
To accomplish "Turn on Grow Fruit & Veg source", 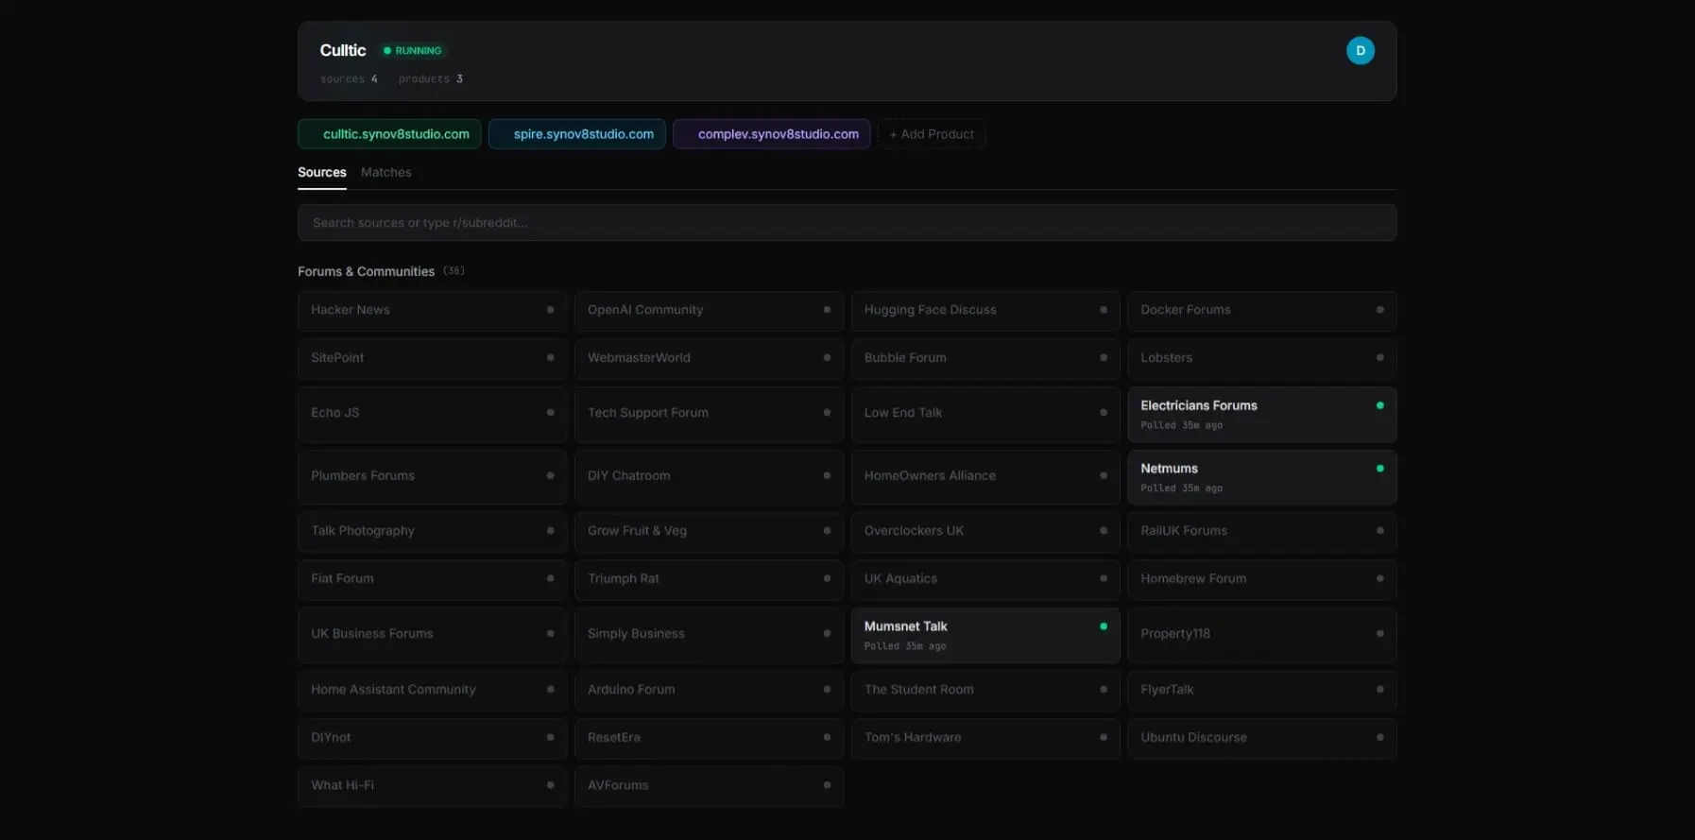I will click(709, 531).
